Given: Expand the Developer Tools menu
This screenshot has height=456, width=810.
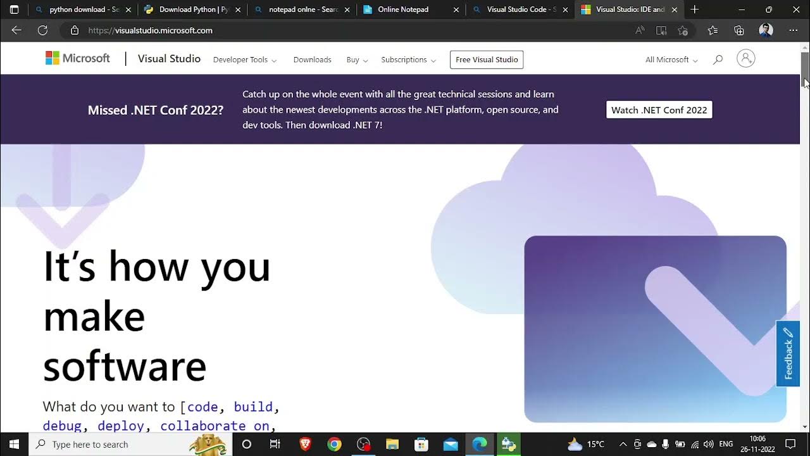Looking at the screenshot, I should point(245,60).
